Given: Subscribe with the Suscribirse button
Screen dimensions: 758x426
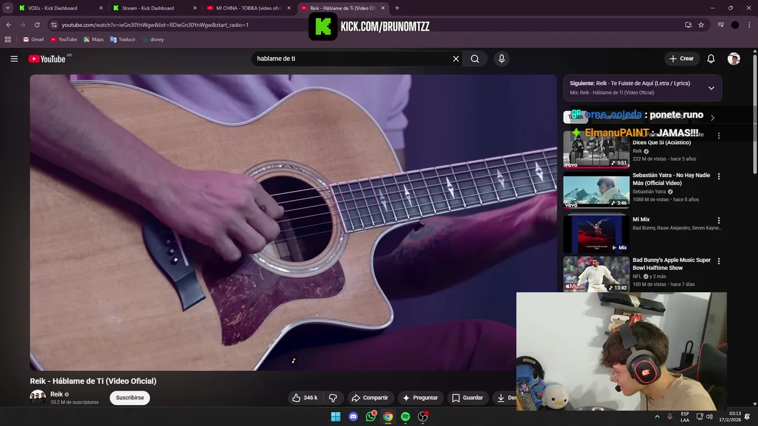Looking at the screenshot, I should coord(130,398).
